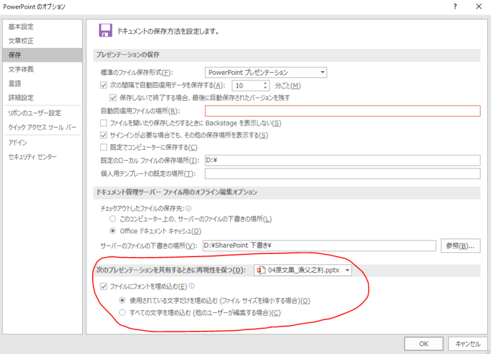Uncheck 次の間隔で自動回復用データを保存する
491x354 pixels.
pos(104,85)
